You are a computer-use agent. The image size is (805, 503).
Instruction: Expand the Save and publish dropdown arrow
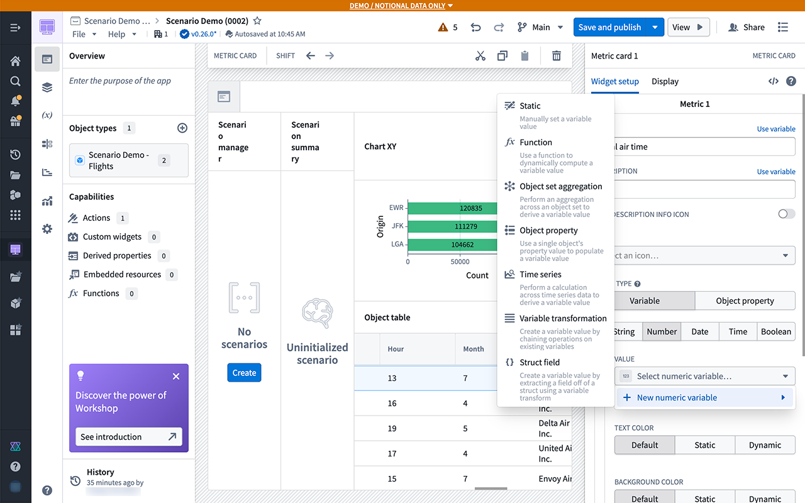click(655, 27)
